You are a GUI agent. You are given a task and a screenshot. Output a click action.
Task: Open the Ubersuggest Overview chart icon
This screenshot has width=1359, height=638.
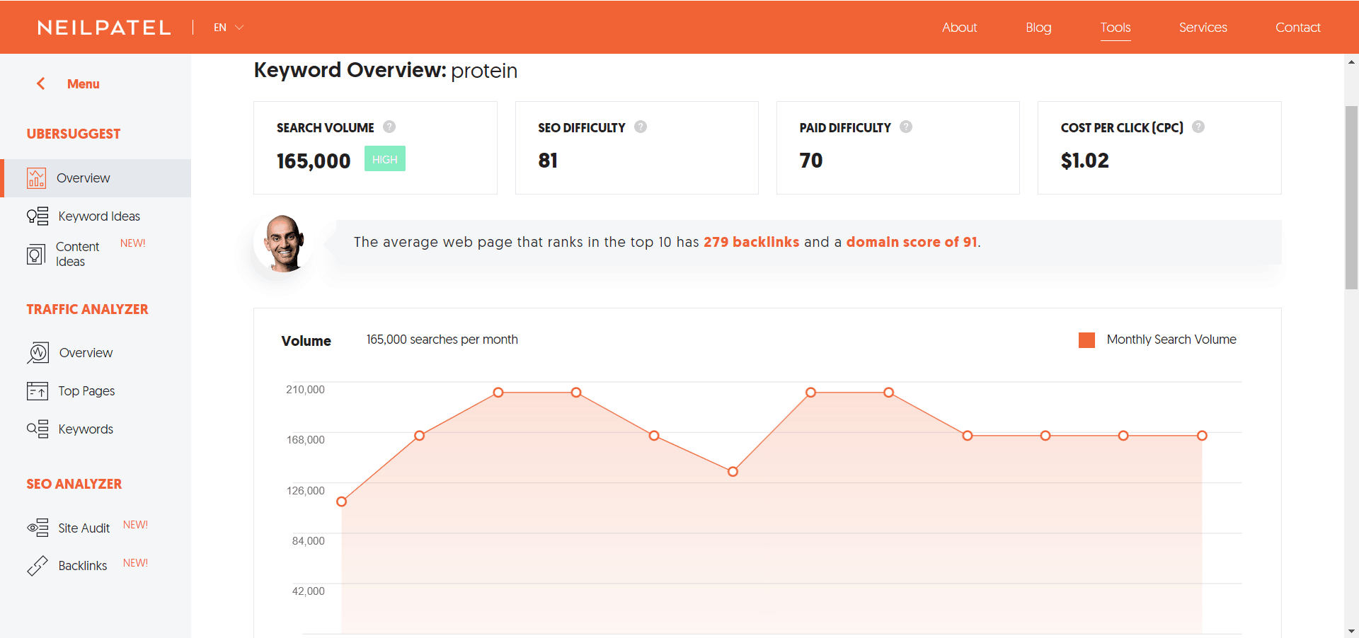(36, 178)
